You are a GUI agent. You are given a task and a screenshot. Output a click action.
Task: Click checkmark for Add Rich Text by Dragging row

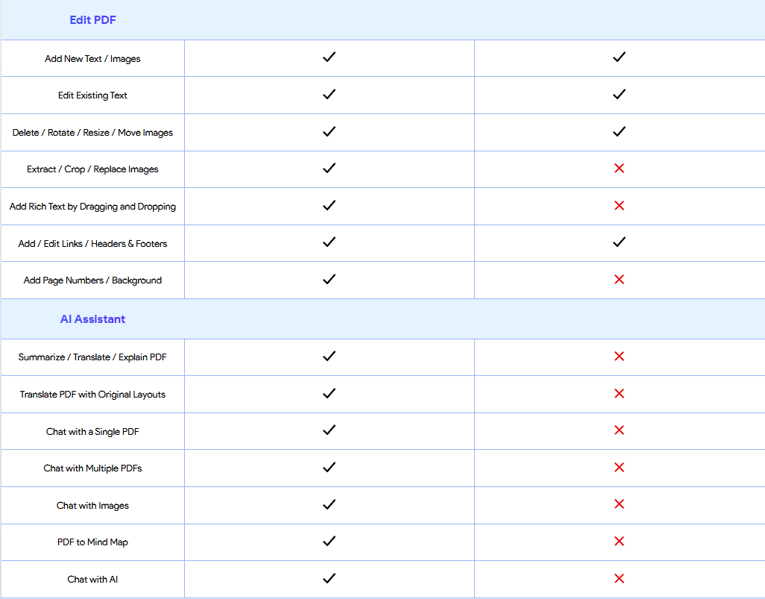click(330, 205)
